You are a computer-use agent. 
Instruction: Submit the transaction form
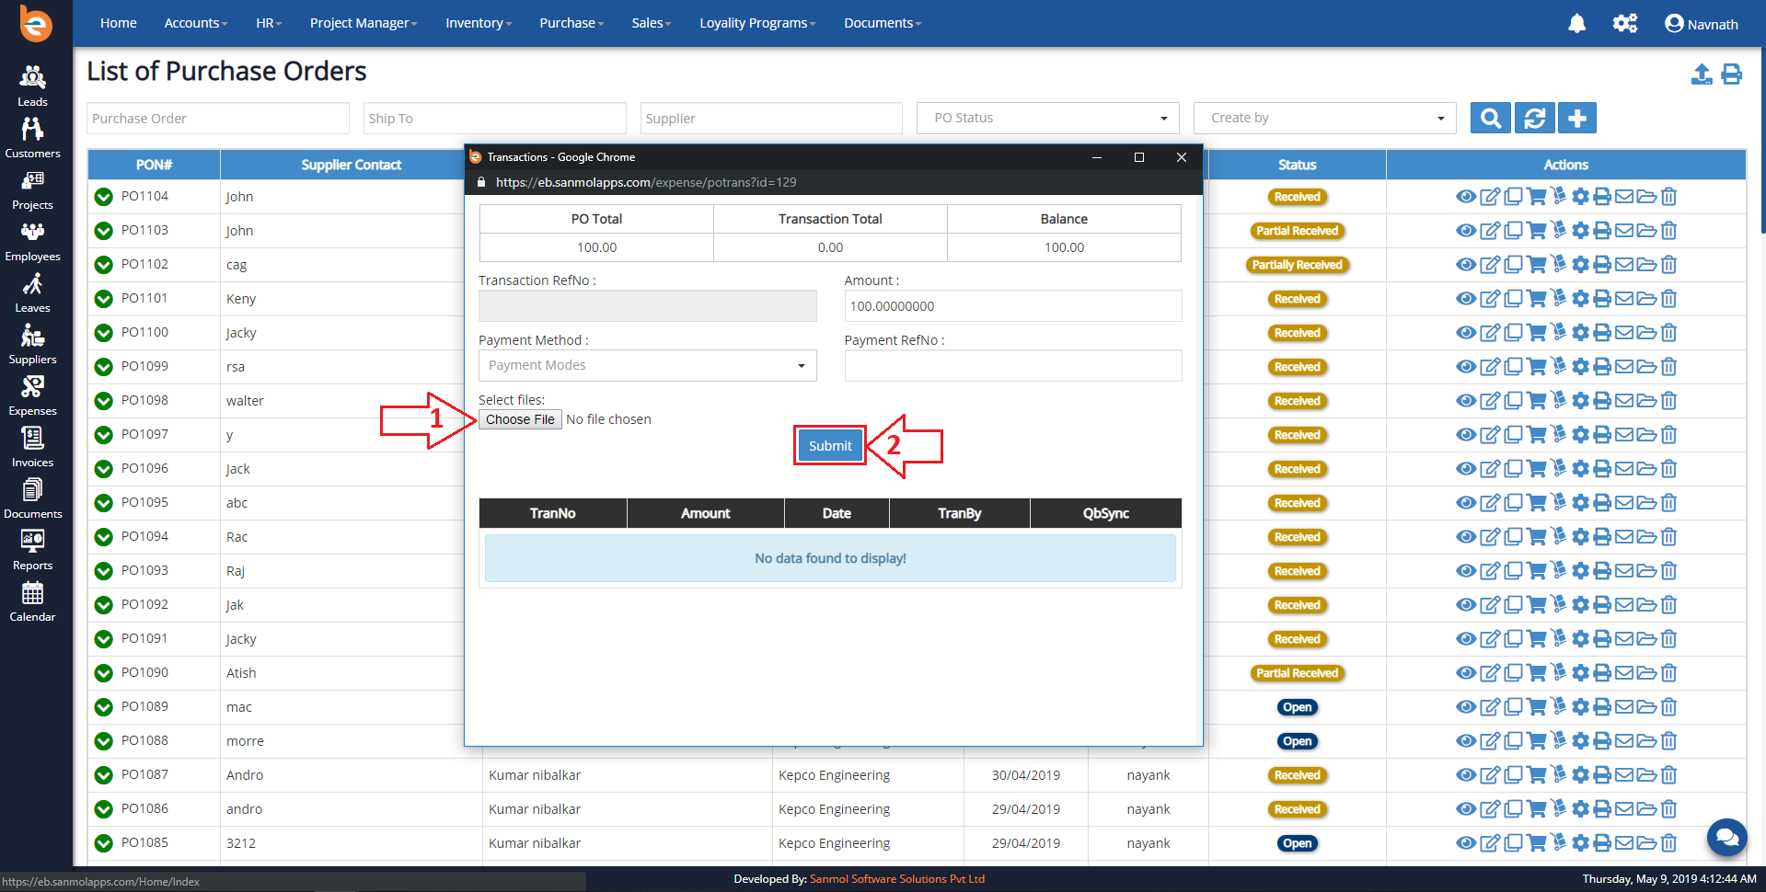tap(830, 446)
